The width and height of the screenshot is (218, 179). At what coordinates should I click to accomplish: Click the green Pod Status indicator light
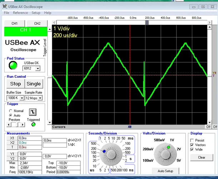coord(13,65)
